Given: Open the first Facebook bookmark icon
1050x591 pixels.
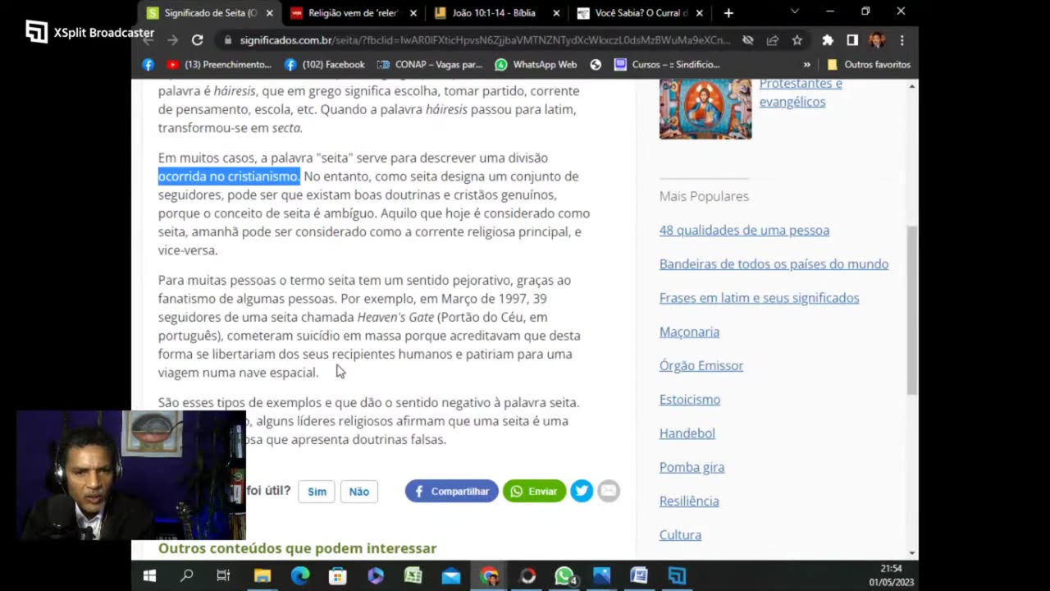Looking at the screenshot, I should coord(148,64).
